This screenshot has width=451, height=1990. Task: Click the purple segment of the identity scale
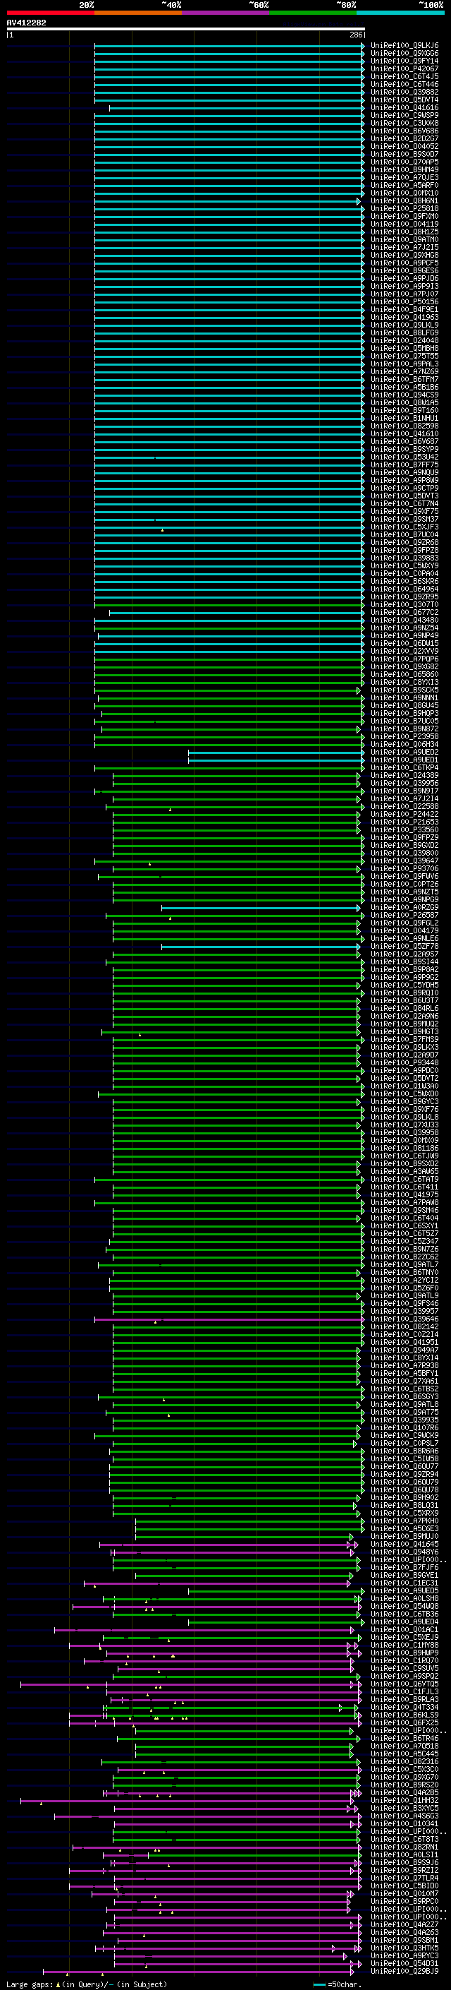(x=225, y=13)
